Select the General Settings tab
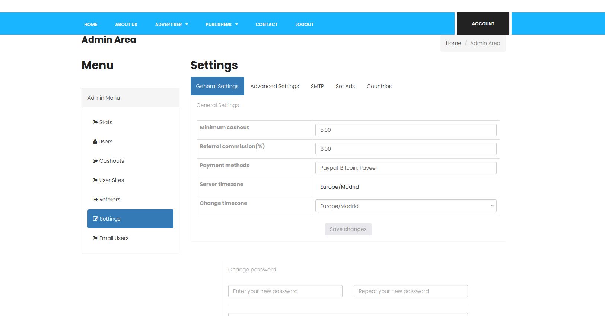Screen dimensions: 605x316 point(217,86)
